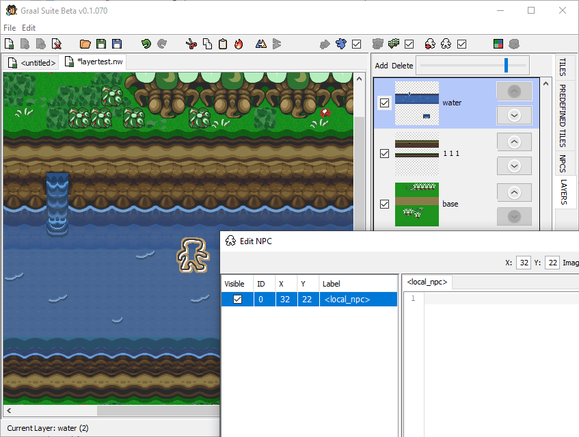The image size is (579, 437).
Task: Move the base layer up
Action: click(x=514, y=192)
